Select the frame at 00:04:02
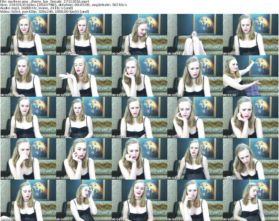Screen dimensions: 279x221 coord(84,200)
